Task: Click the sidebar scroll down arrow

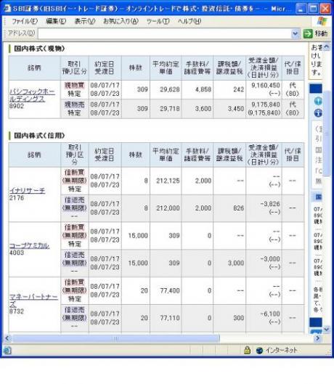Action: (x=327, y=329)
